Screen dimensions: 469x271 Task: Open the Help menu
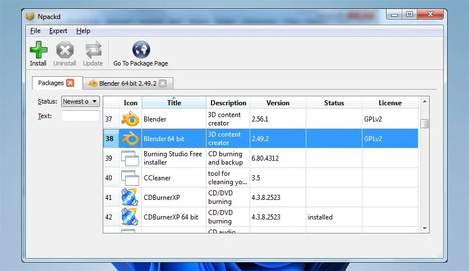click(x=83, y=31)
